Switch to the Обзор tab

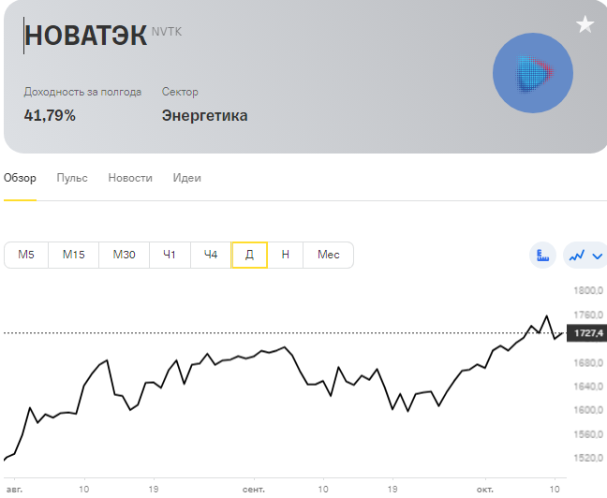(x=20, y=178)
